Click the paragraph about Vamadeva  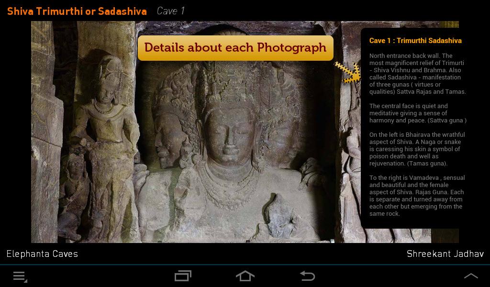(417, 196)
